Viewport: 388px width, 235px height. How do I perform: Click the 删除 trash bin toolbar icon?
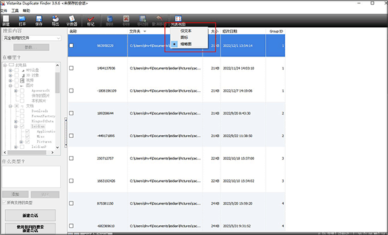[110, 19]
